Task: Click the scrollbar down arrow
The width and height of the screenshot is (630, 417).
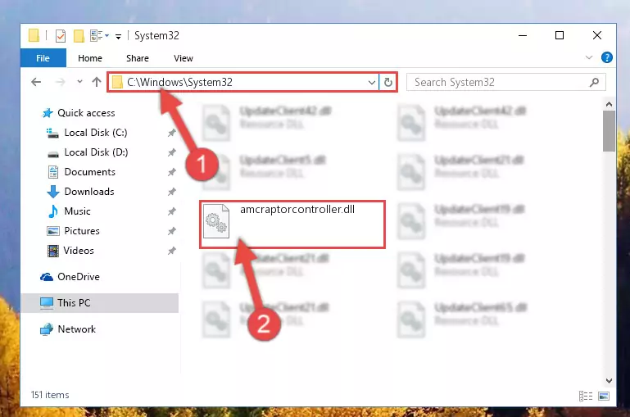Action: [609, 380]
